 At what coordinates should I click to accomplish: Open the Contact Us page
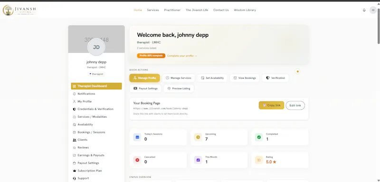[x=221, y=10]
